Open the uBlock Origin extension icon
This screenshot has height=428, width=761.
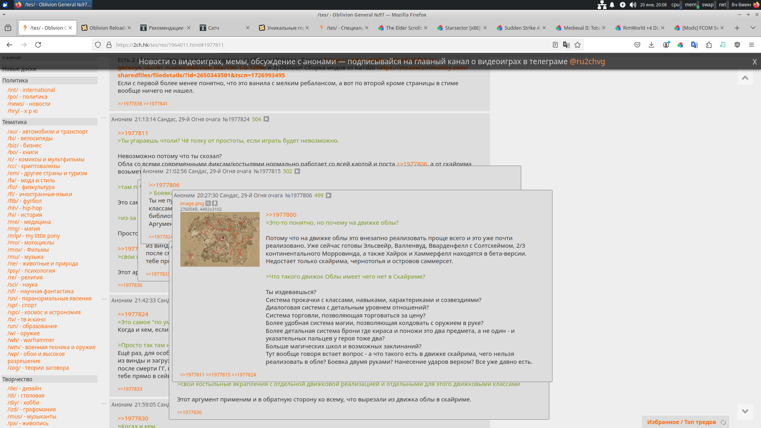pyautogui.click(x=737, y=45)
